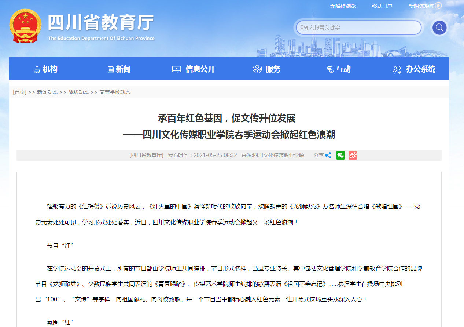The image size is (464, 327).
Task: Click the 四川省教育厅 site title
Action: pyautogui.click(x=101, y=23)
